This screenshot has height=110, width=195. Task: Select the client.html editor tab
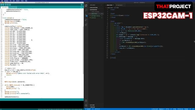(x=109, y=5)
